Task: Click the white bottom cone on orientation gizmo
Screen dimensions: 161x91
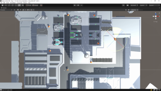Action: click(156, 18)
